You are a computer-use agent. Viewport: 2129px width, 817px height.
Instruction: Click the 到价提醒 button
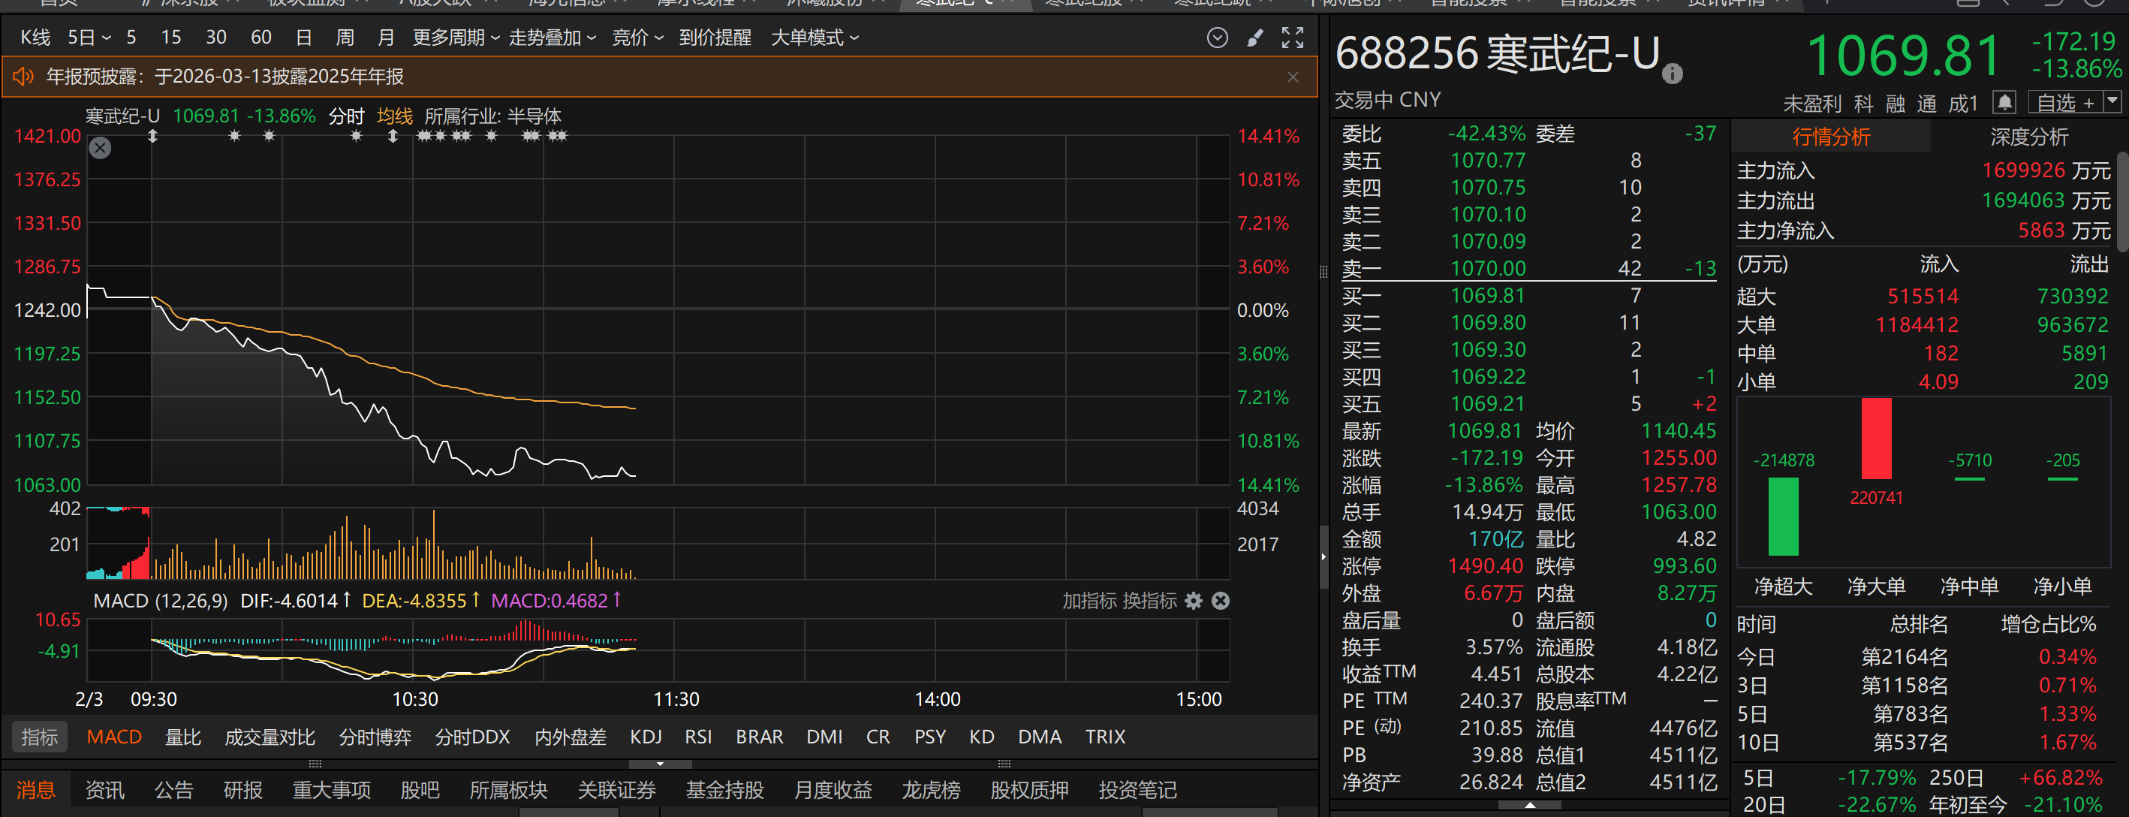[715, 38]
